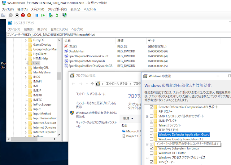This screenshot has width=231, height=165.
Task: Click the green Reset/Resume play icon
Action: point(43,15)
